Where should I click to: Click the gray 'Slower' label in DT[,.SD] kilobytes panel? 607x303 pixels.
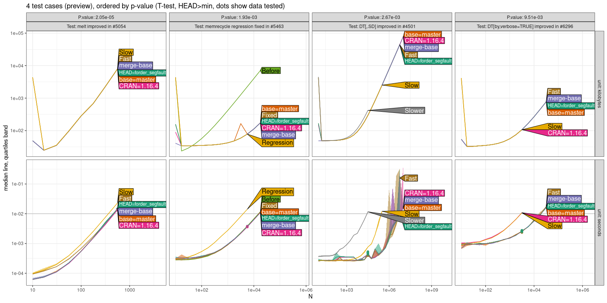pyautogui.click(x=414, y=111)
